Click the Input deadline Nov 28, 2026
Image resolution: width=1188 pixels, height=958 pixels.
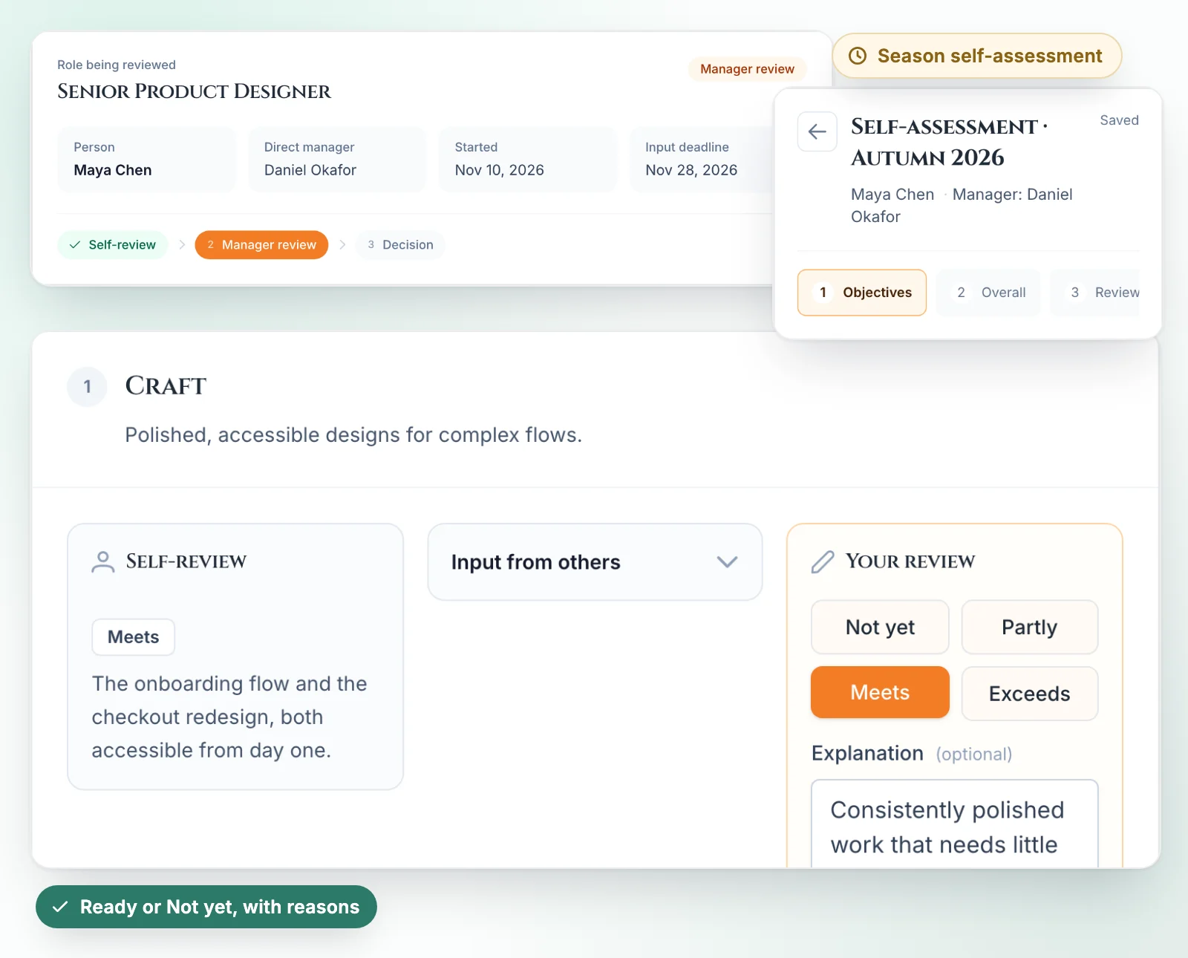click(702, 160)
